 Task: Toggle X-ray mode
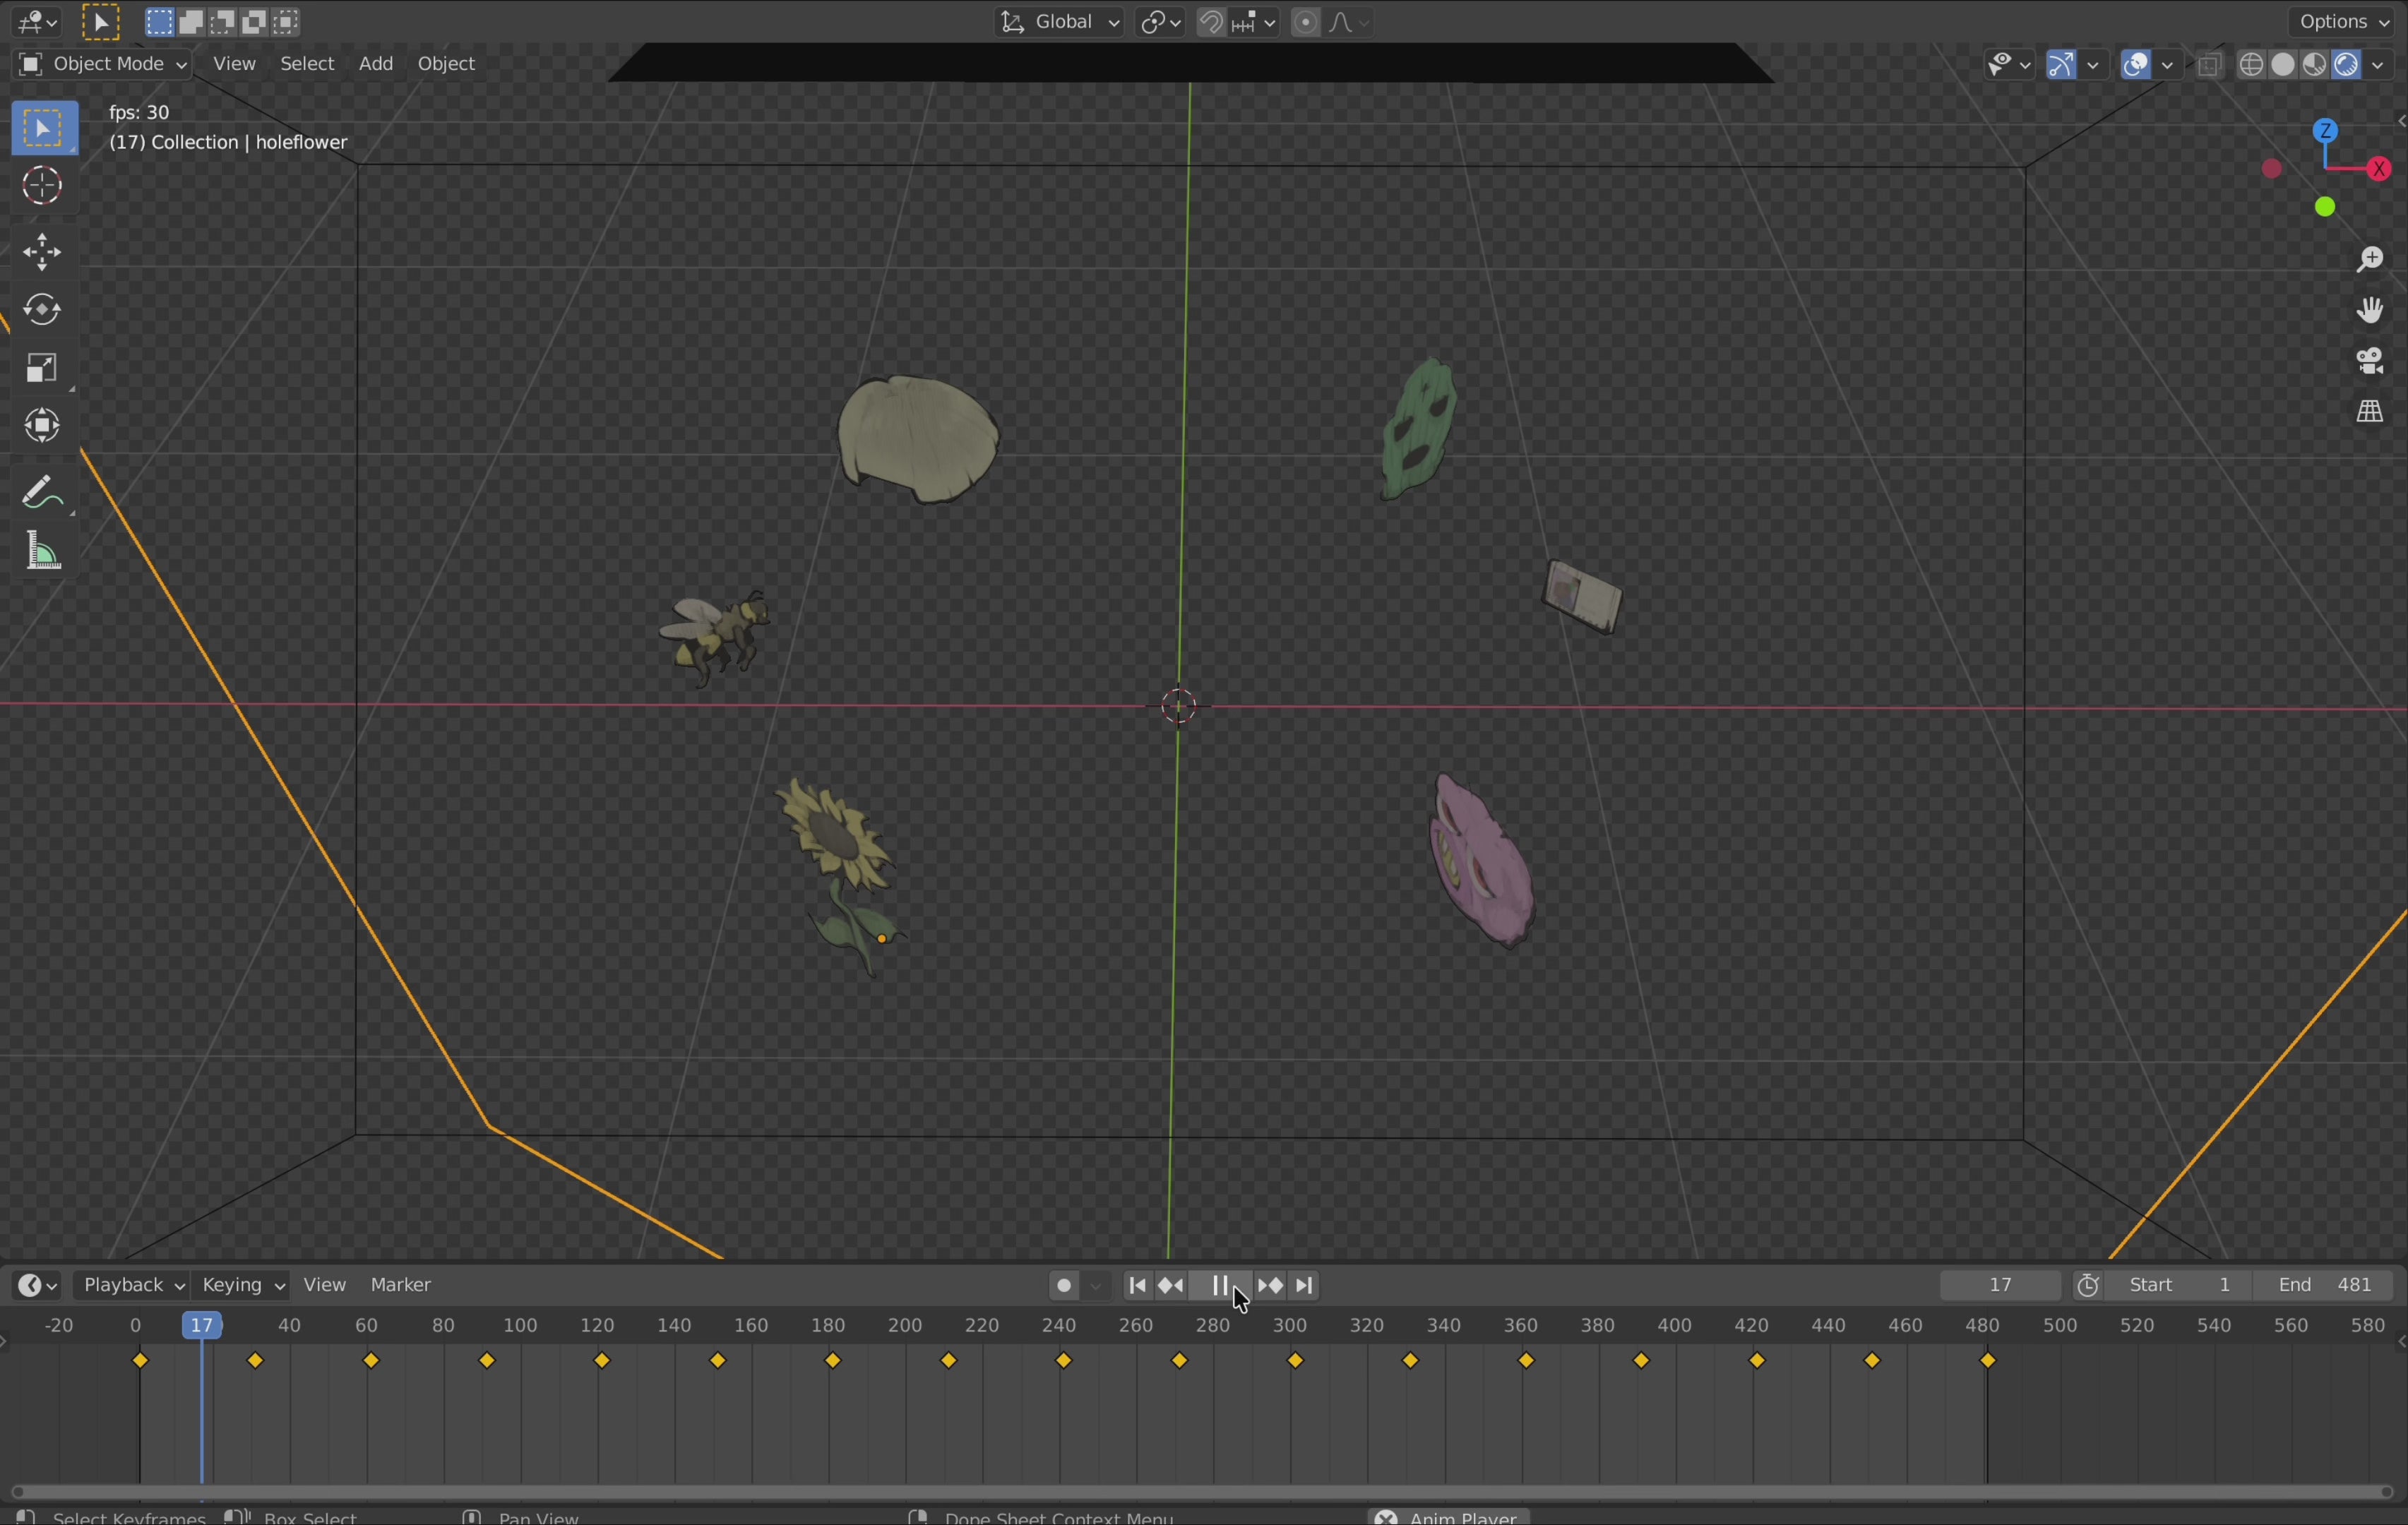2210,66
